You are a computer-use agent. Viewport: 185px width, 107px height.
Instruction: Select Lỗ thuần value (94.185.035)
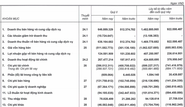[105, 93]
